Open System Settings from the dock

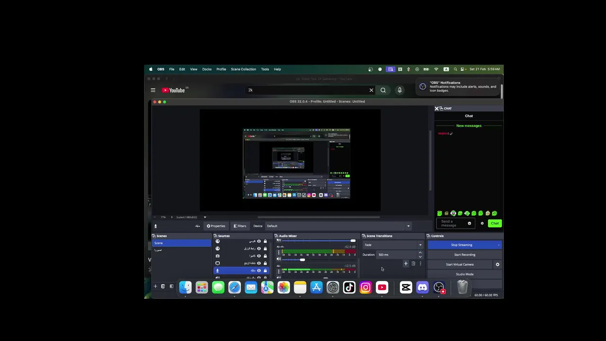[333, 287]
